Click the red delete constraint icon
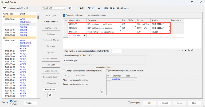This screenshot has width=205, height=107. [179, 50]
